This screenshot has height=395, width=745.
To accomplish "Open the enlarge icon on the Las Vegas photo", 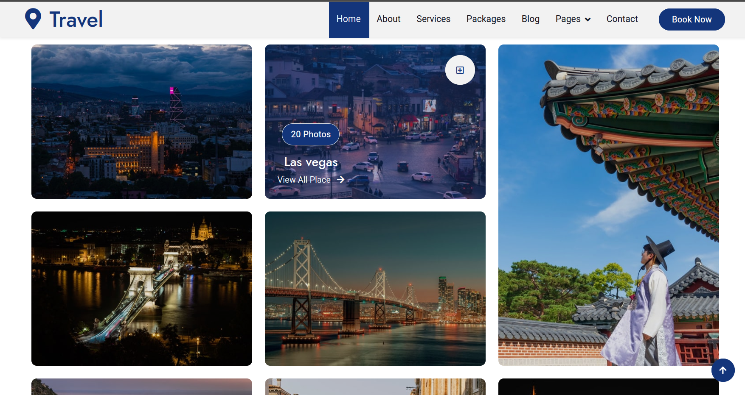I will [x=460, y=70].
